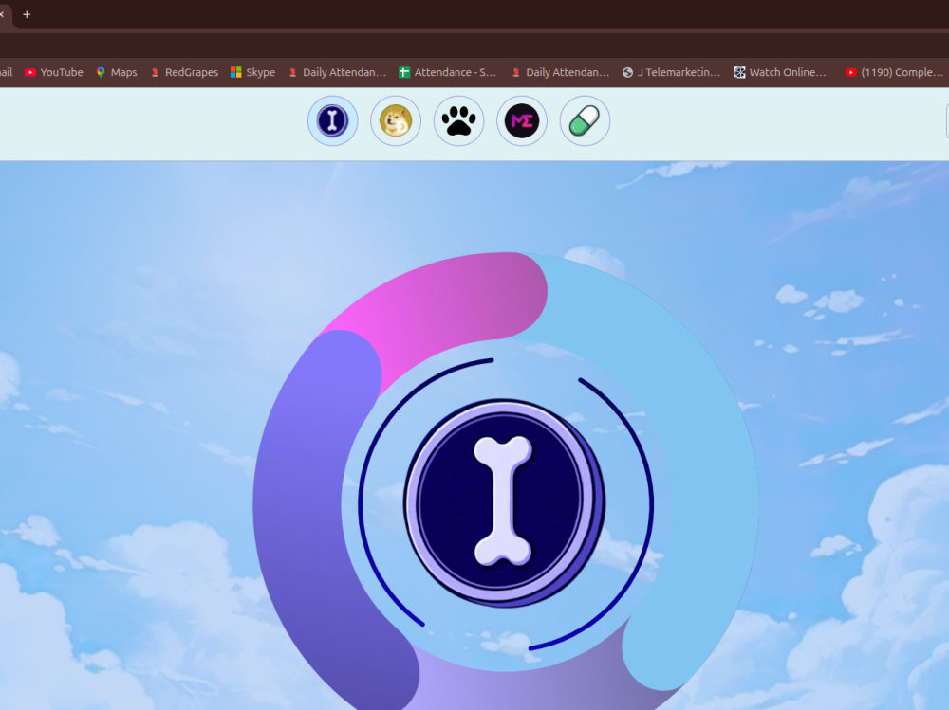This screenshot has height=710, width=949.
Task: Select the bone coin token icon
Action: pyautogui.click(x=332, y=121)
